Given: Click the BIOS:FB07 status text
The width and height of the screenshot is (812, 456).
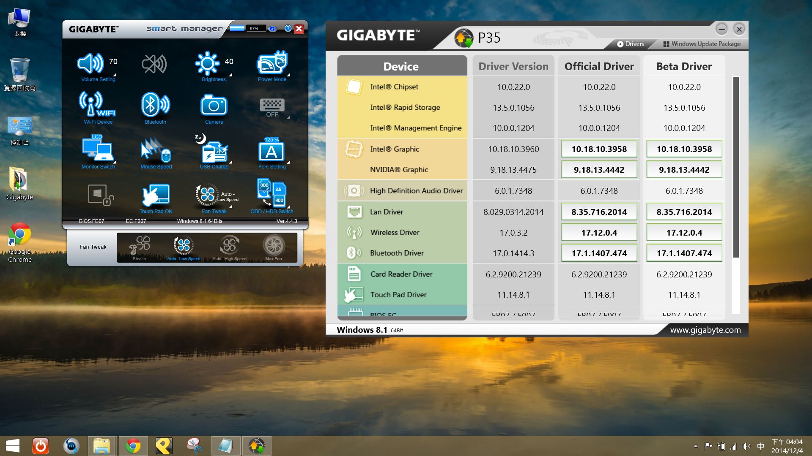Looking at the screenshot, I should [91, 221].
